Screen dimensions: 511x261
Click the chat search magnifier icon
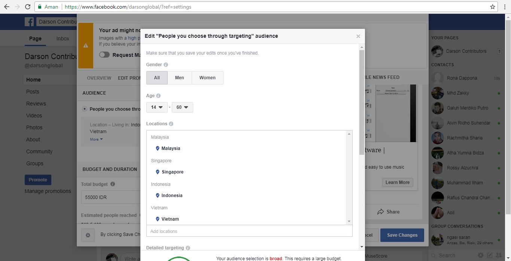point(434,255)
